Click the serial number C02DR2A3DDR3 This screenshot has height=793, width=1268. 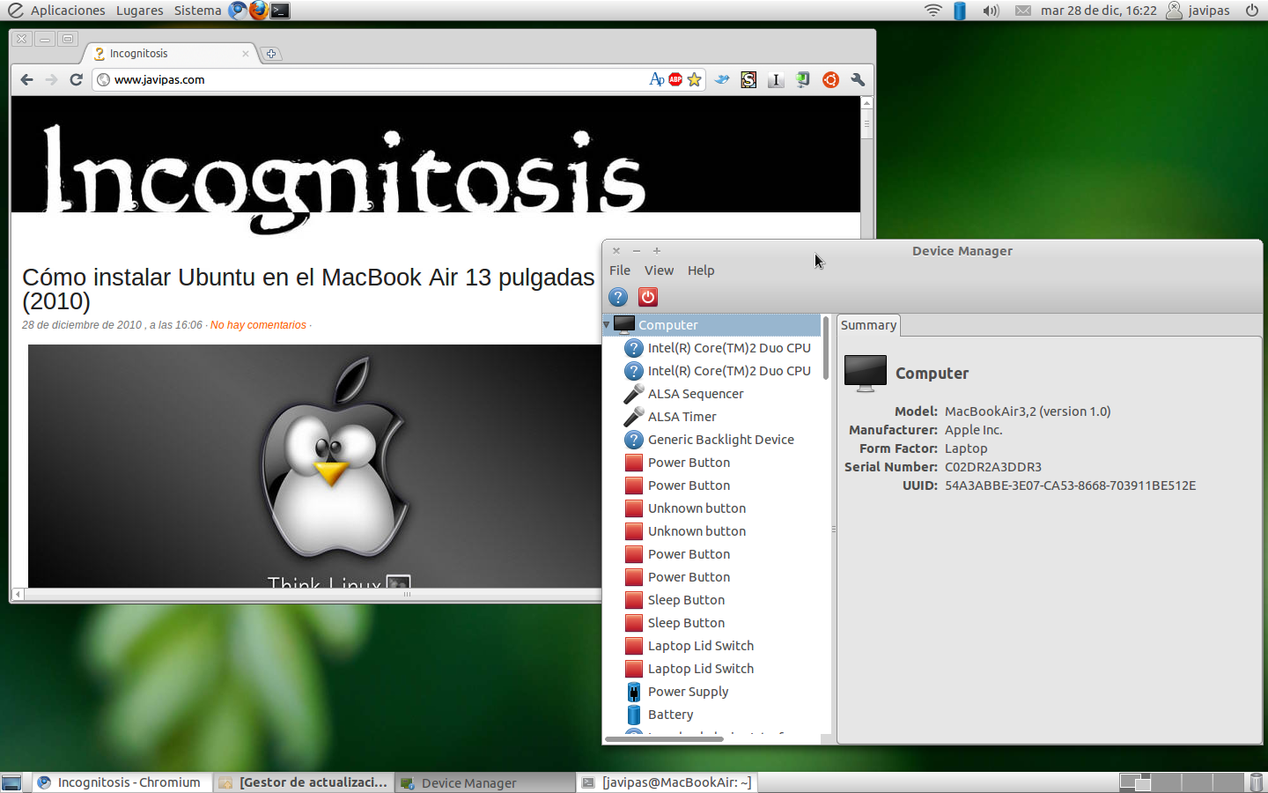tap(993, 467)
